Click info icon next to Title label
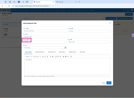This screenshot has height=98, width=134. (27, 34)
